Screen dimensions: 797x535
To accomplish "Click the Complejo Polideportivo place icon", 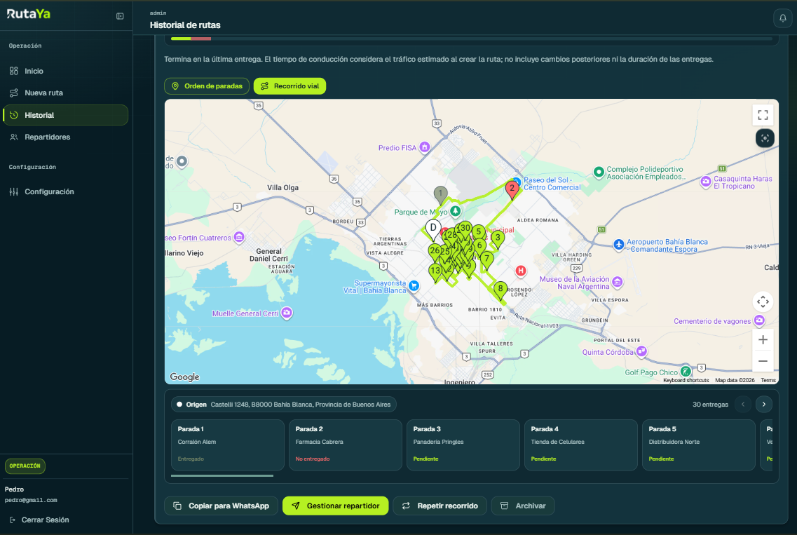I will 599,172.
